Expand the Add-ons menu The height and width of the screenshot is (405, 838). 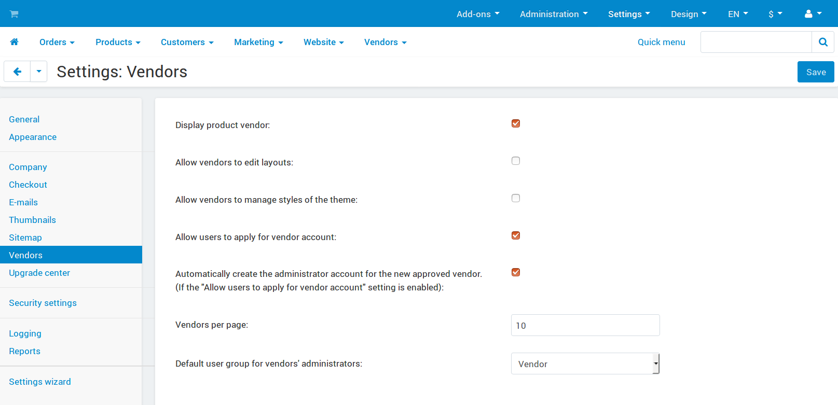coord(478,14)
